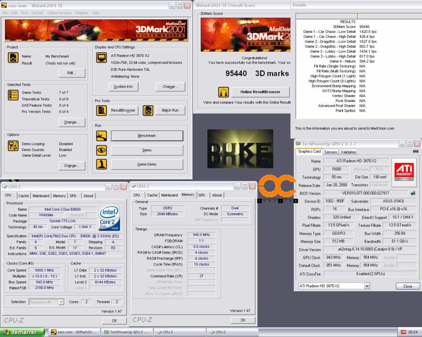422x337 pixels.
Task: Click the ResultBrowser magnifier icon
Action: (101, 110)
